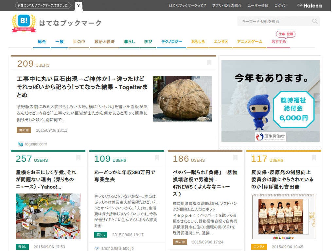335x251 pixels.
Task: Click the はてなブックマーク site title
Action: (70, 23)
